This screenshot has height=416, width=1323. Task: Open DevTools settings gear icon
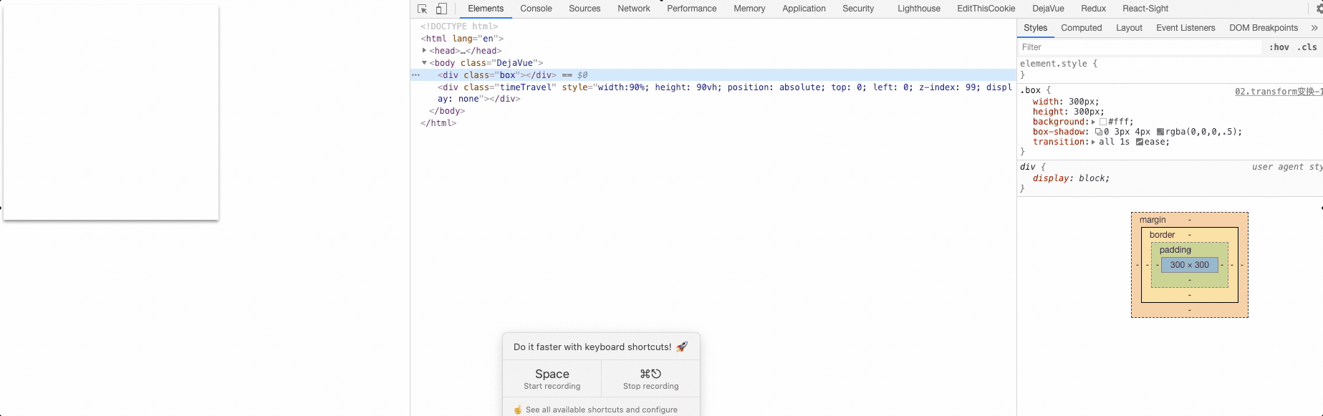pyautogui.click(x=1319, y=9)
